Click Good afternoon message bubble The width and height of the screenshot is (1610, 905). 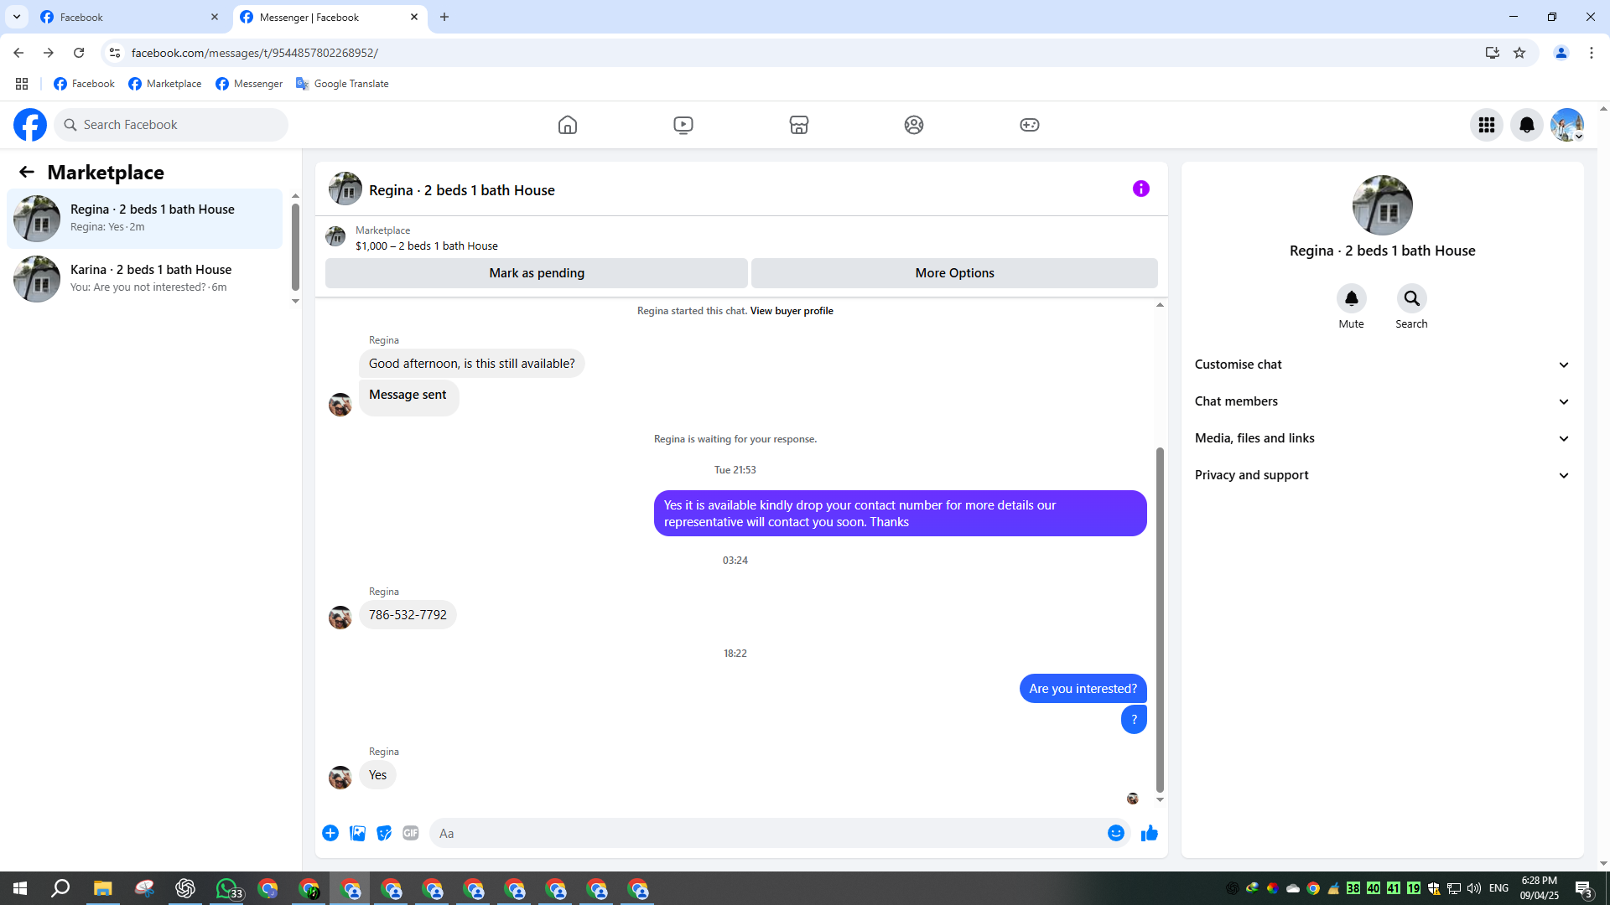point(472,364)
